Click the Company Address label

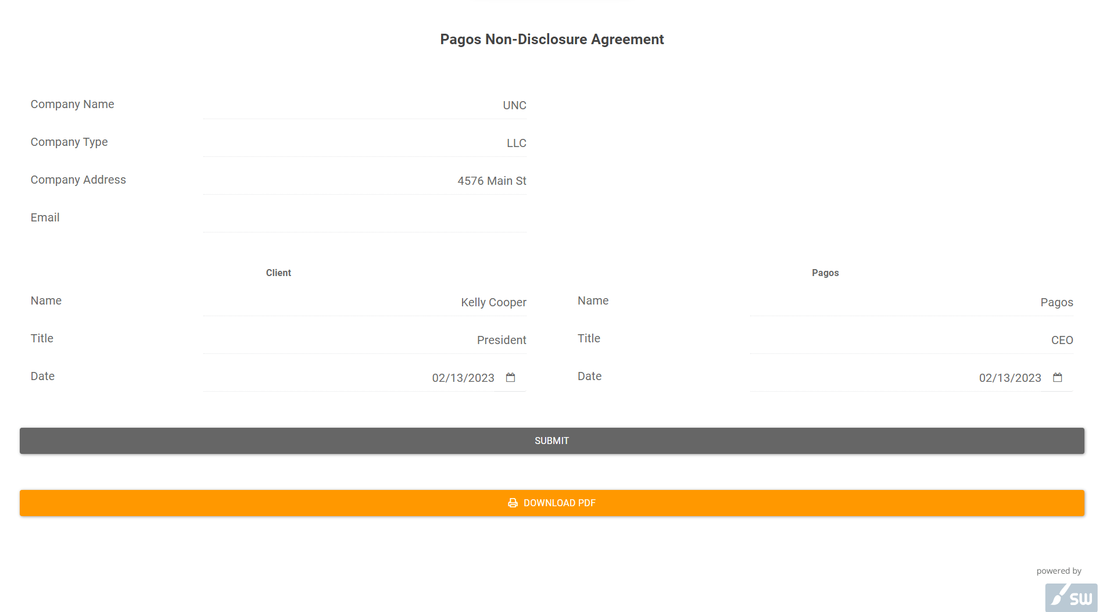[78, 180]
